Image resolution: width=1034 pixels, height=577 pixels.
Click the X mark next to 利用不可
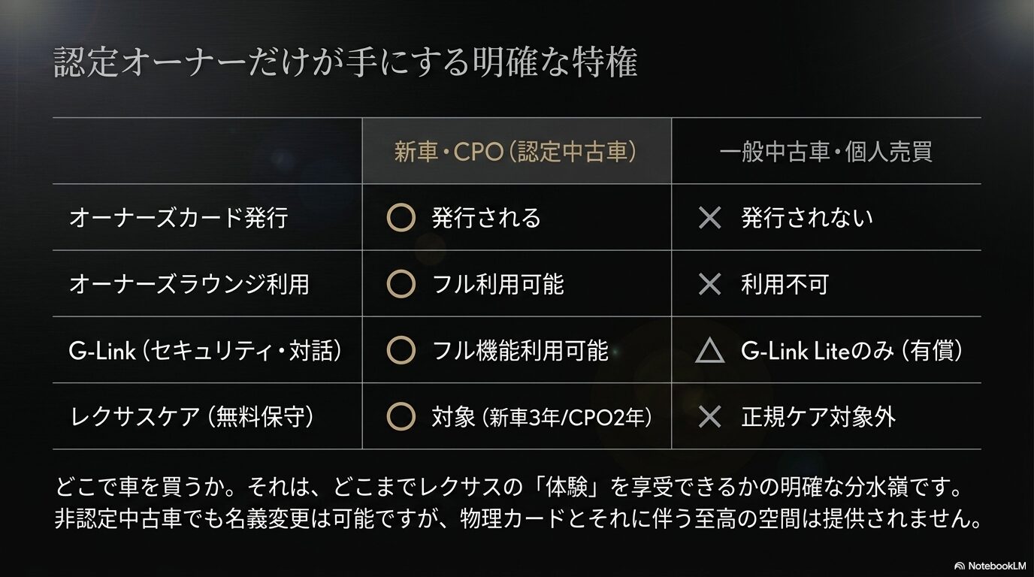[x=709, y=284]
